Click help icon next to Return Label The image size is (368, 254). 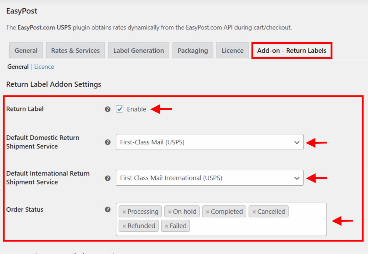point(108,109)
